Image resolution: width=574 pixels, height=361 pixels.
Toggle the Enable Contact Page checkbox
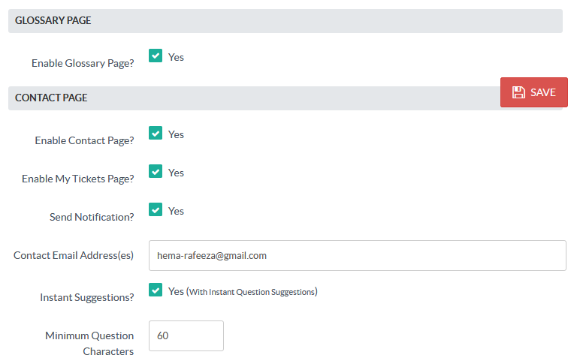[x=156, y=134]
